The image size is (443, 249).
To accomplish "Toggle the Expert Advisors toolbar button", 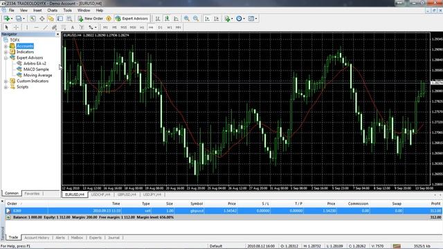I will click(x=132, y=19).
